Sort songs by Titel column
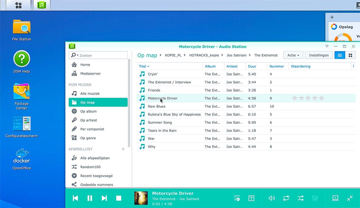Screen dimensions: 360x208 (170, 66)
